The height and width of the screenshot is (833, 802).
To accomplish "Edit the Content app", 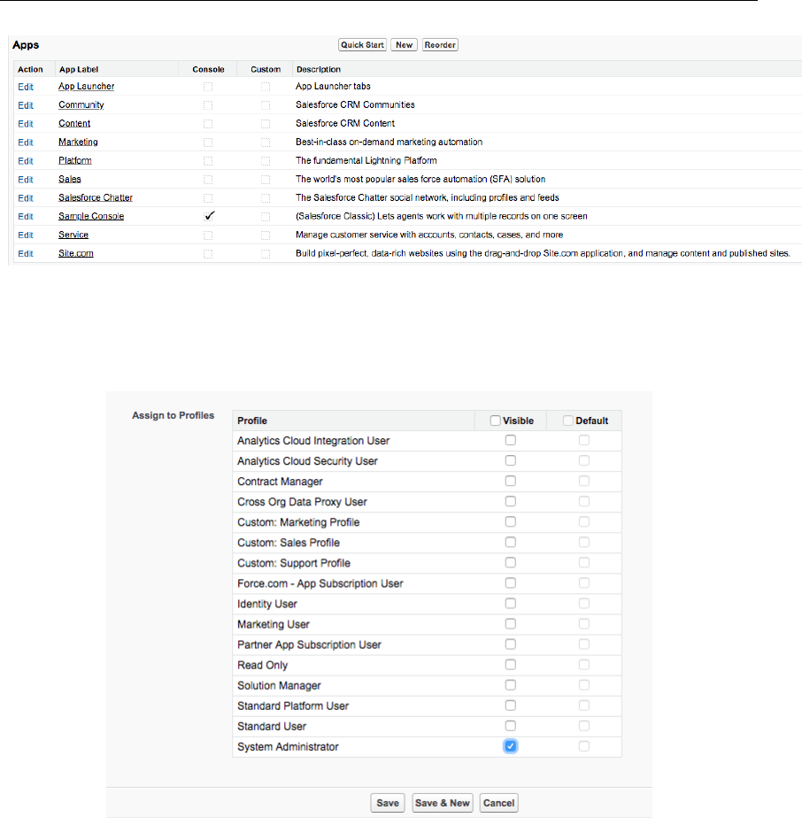I will pos(26,124).
